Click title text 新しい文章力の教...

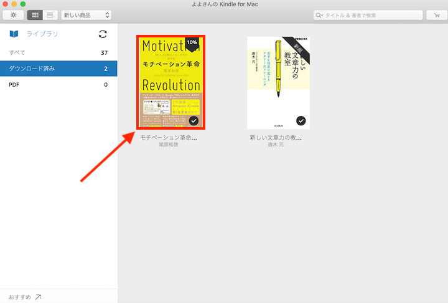point(276,137)
